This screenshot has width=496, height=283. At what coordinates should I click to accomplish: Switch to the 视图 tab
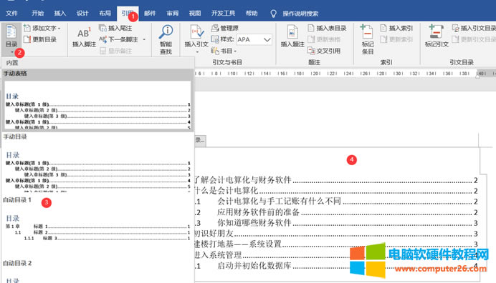point(195,14)
